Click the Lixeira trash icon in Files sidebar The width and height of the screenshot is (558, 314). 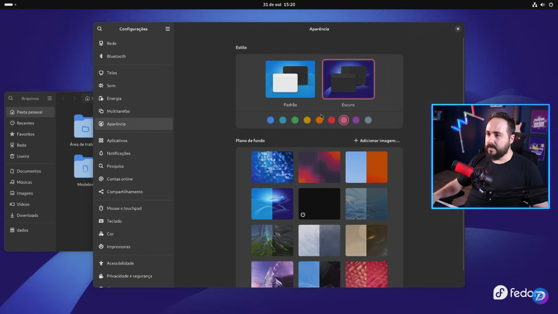point(13,156)
